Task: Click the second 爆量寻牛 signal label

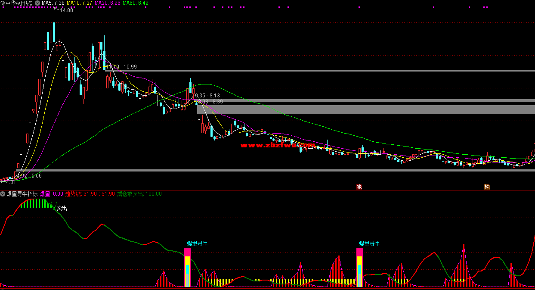Action: [x=369, y=243]
